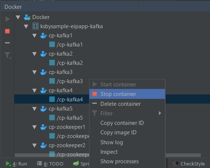210x168 pixels.
Task: Click the gray Start play arrow in Docker sidebar
Action: coord(7,19)
